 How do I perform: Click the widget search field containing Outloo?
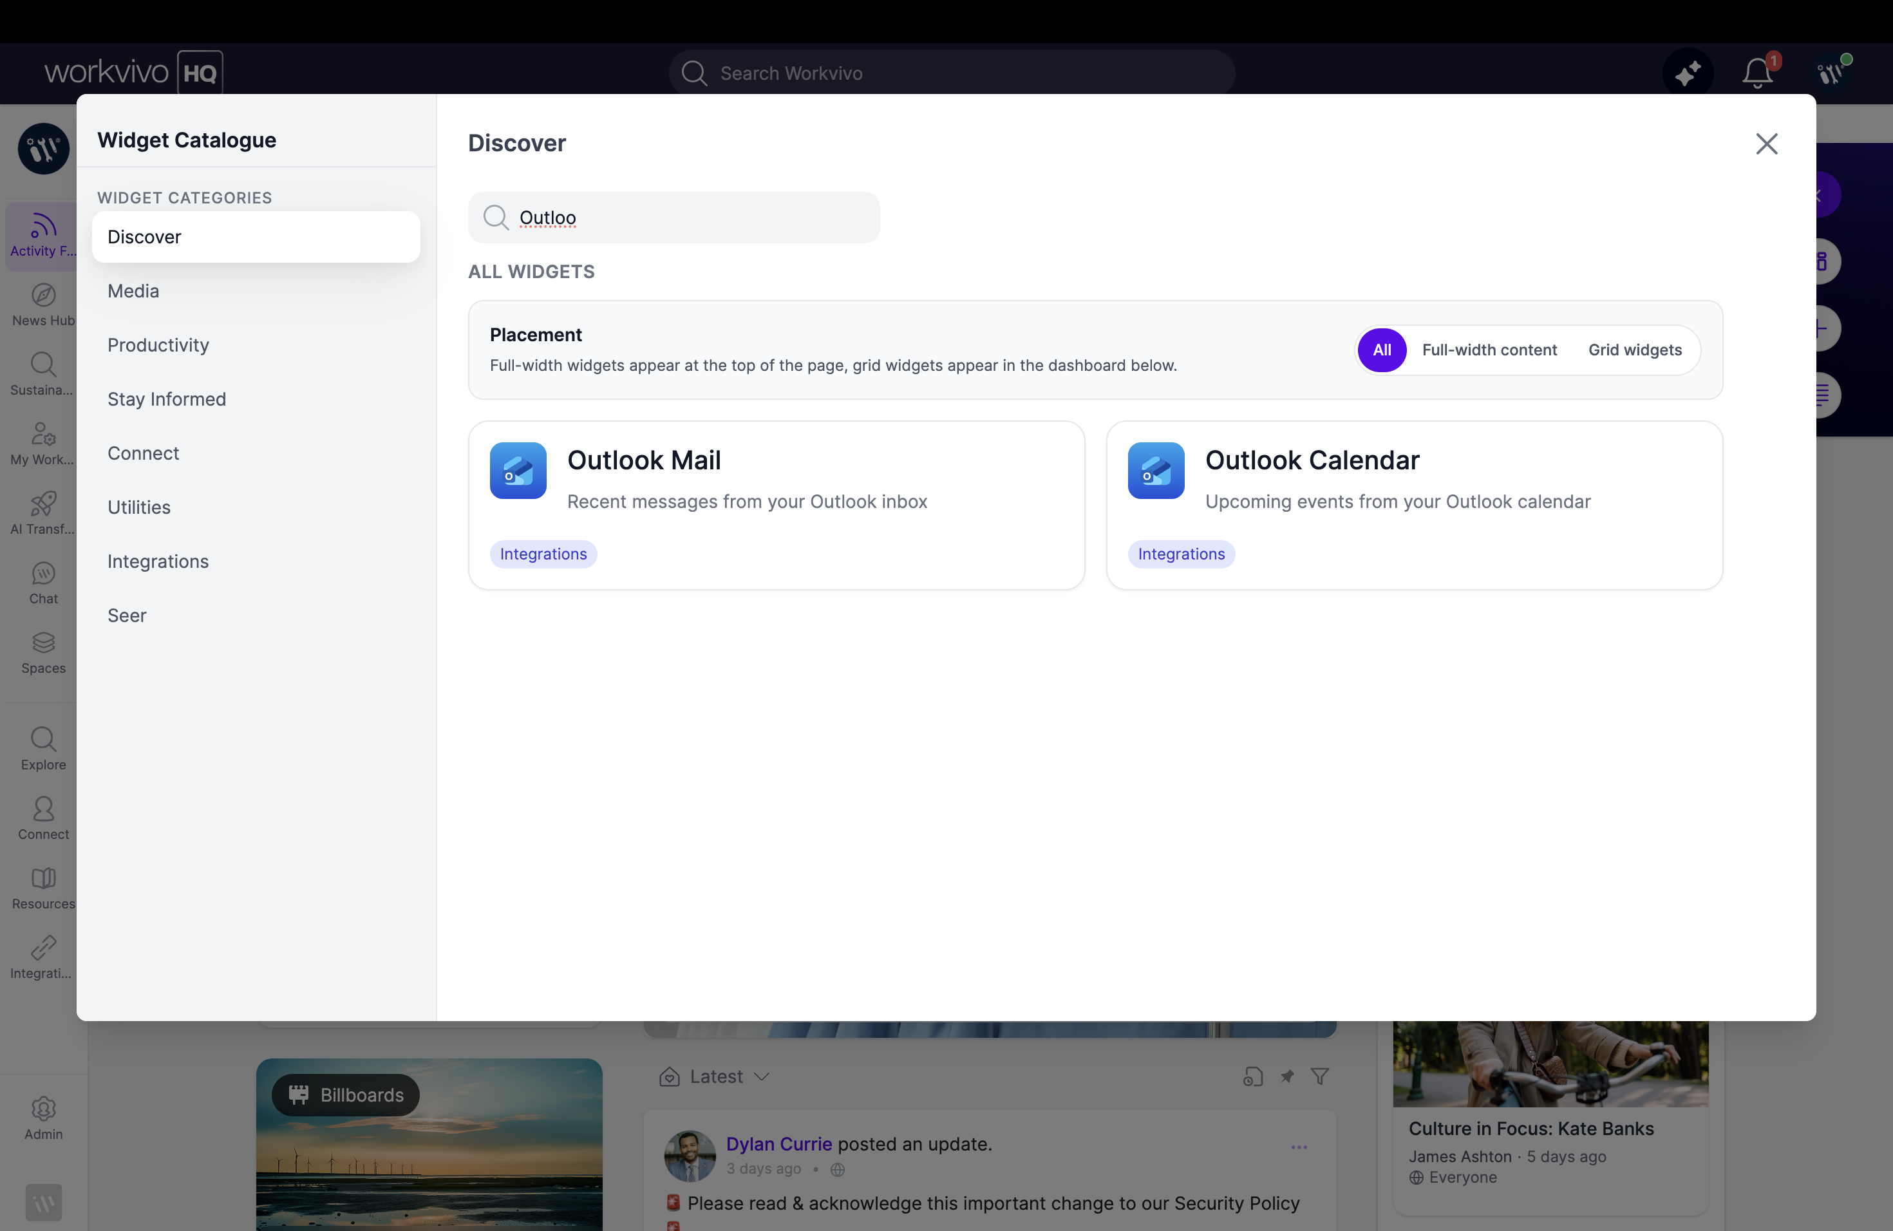click(x=673, y=218)
